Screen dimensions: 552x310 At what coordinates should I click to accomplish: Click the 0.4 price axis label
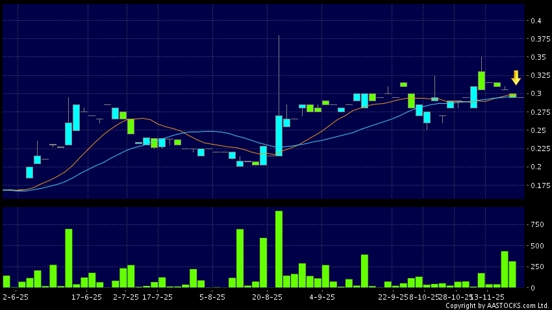(x=536, y=21)
